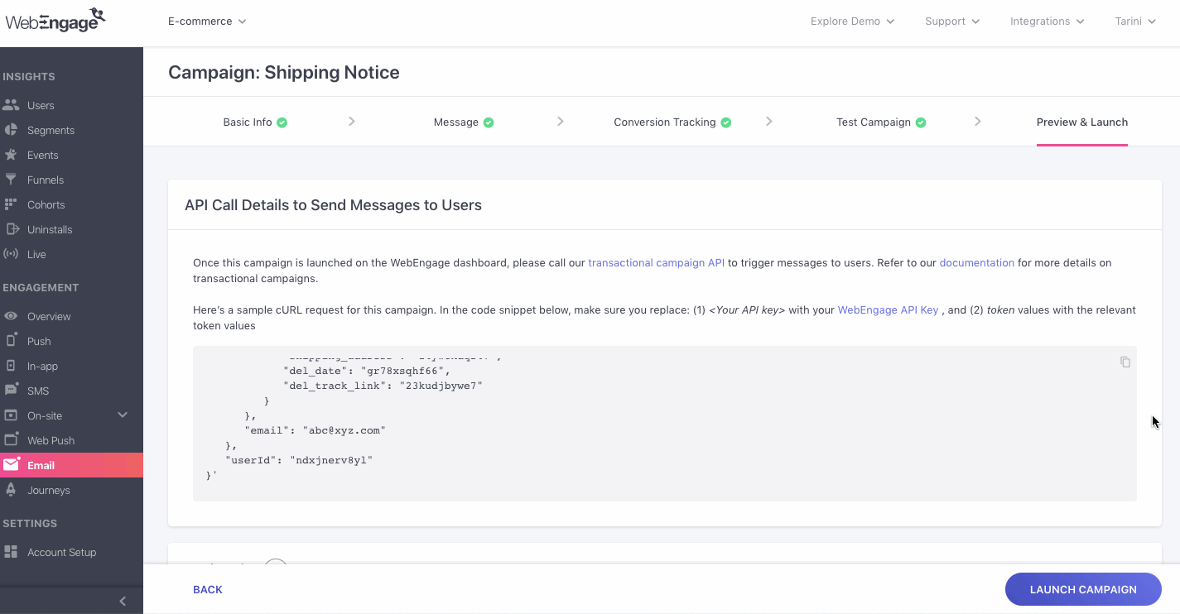Open the Support dropdown menu

[952, 22]
